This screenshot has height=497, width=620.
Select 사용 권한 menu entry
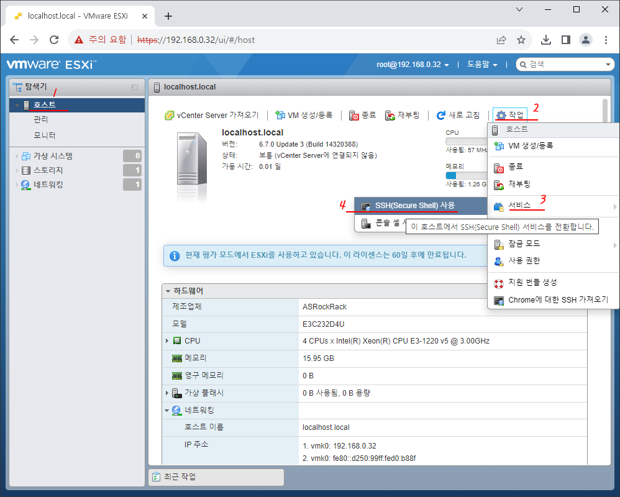pos(554,261)
